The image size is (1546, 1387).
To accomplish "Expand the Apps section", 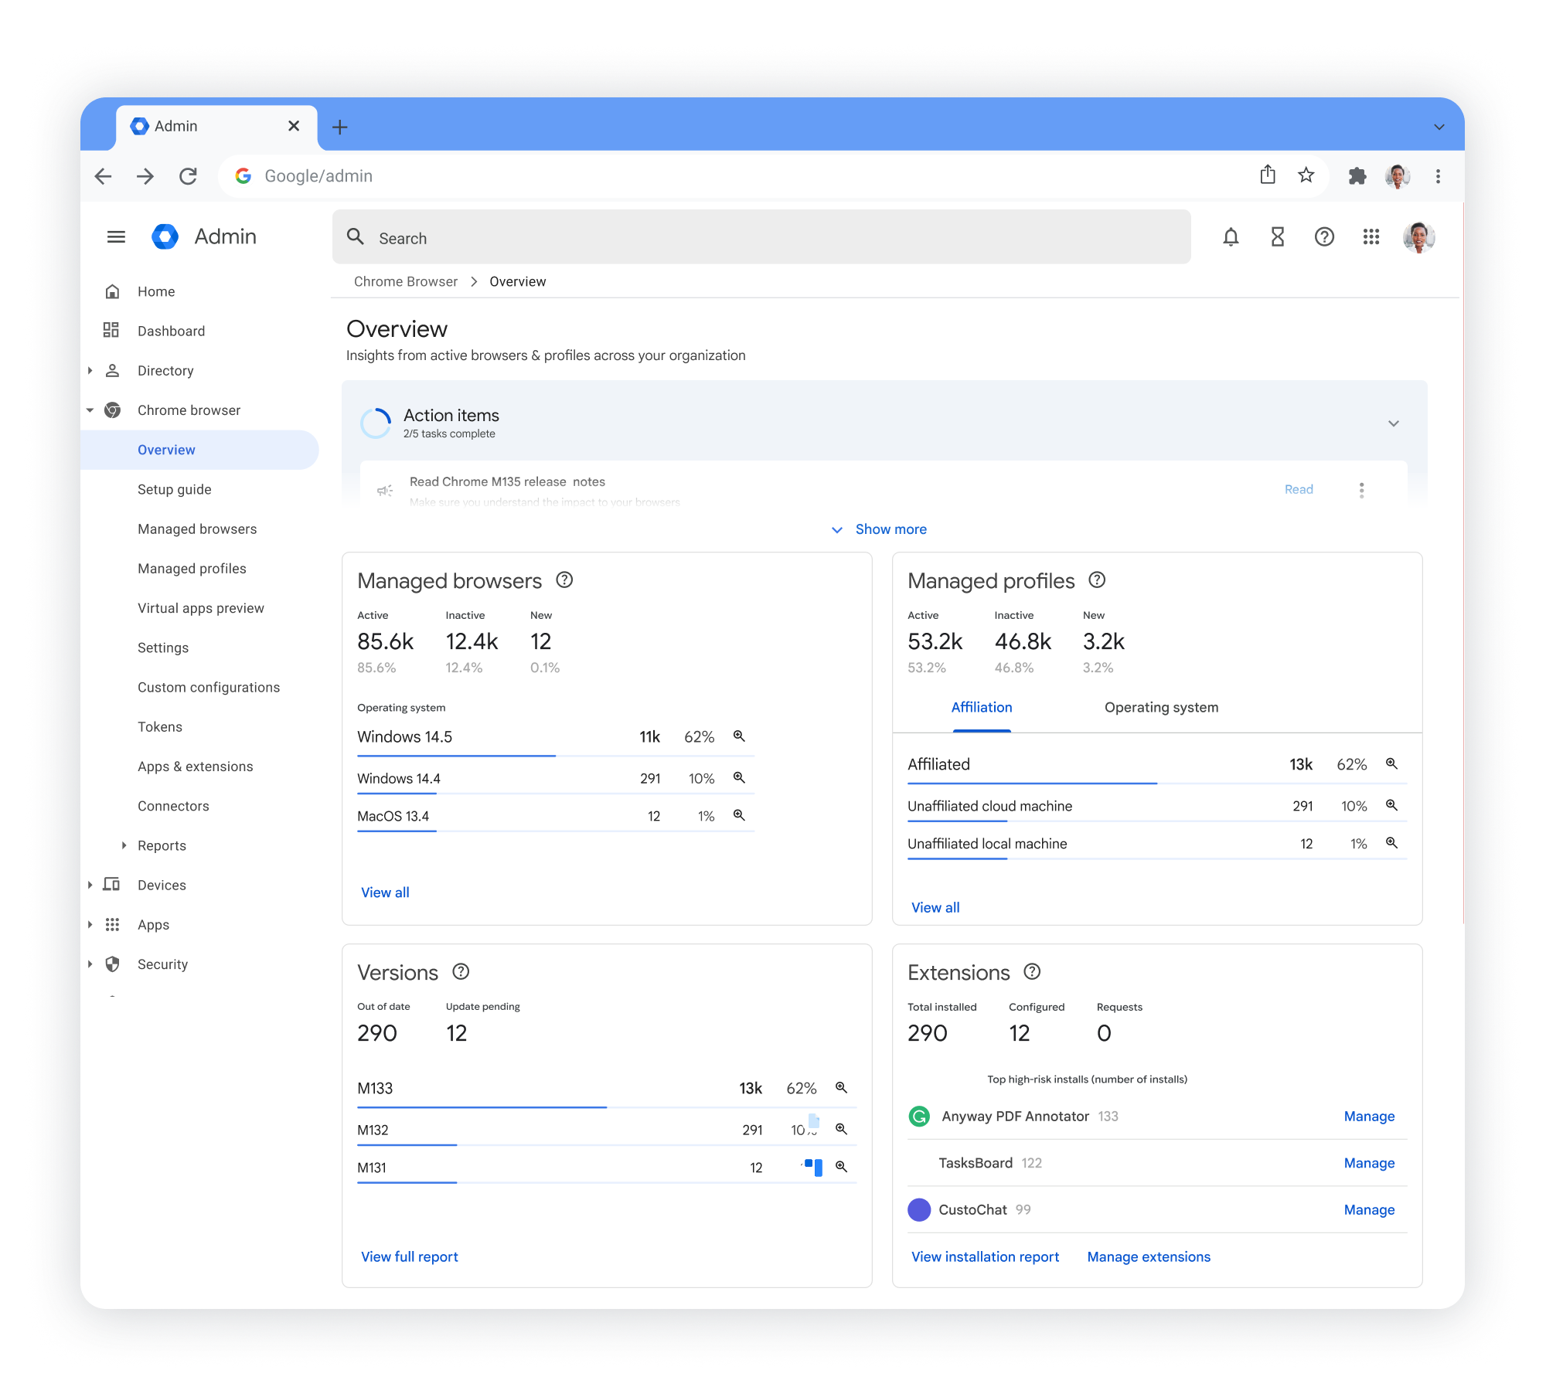I will (x=90, y=925).
